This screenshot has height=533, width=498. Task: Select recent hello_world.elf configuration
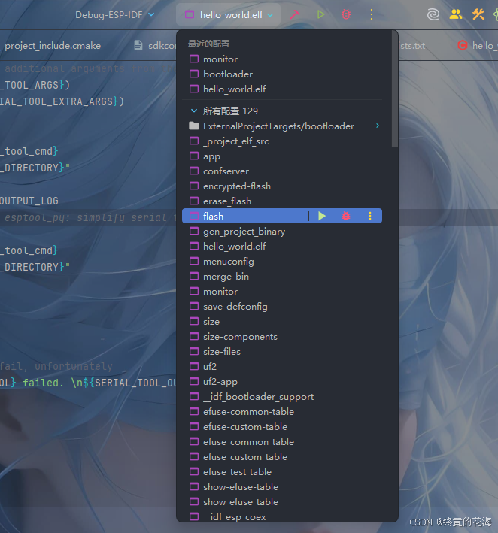point(282,89)
